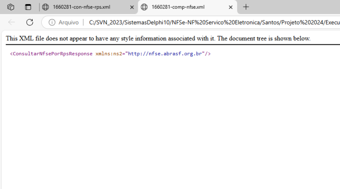The height and width of the screenshot is (189, 340).
Task: Select the 1660281-comp-nfse.xml tab
Action: (178, 7)
